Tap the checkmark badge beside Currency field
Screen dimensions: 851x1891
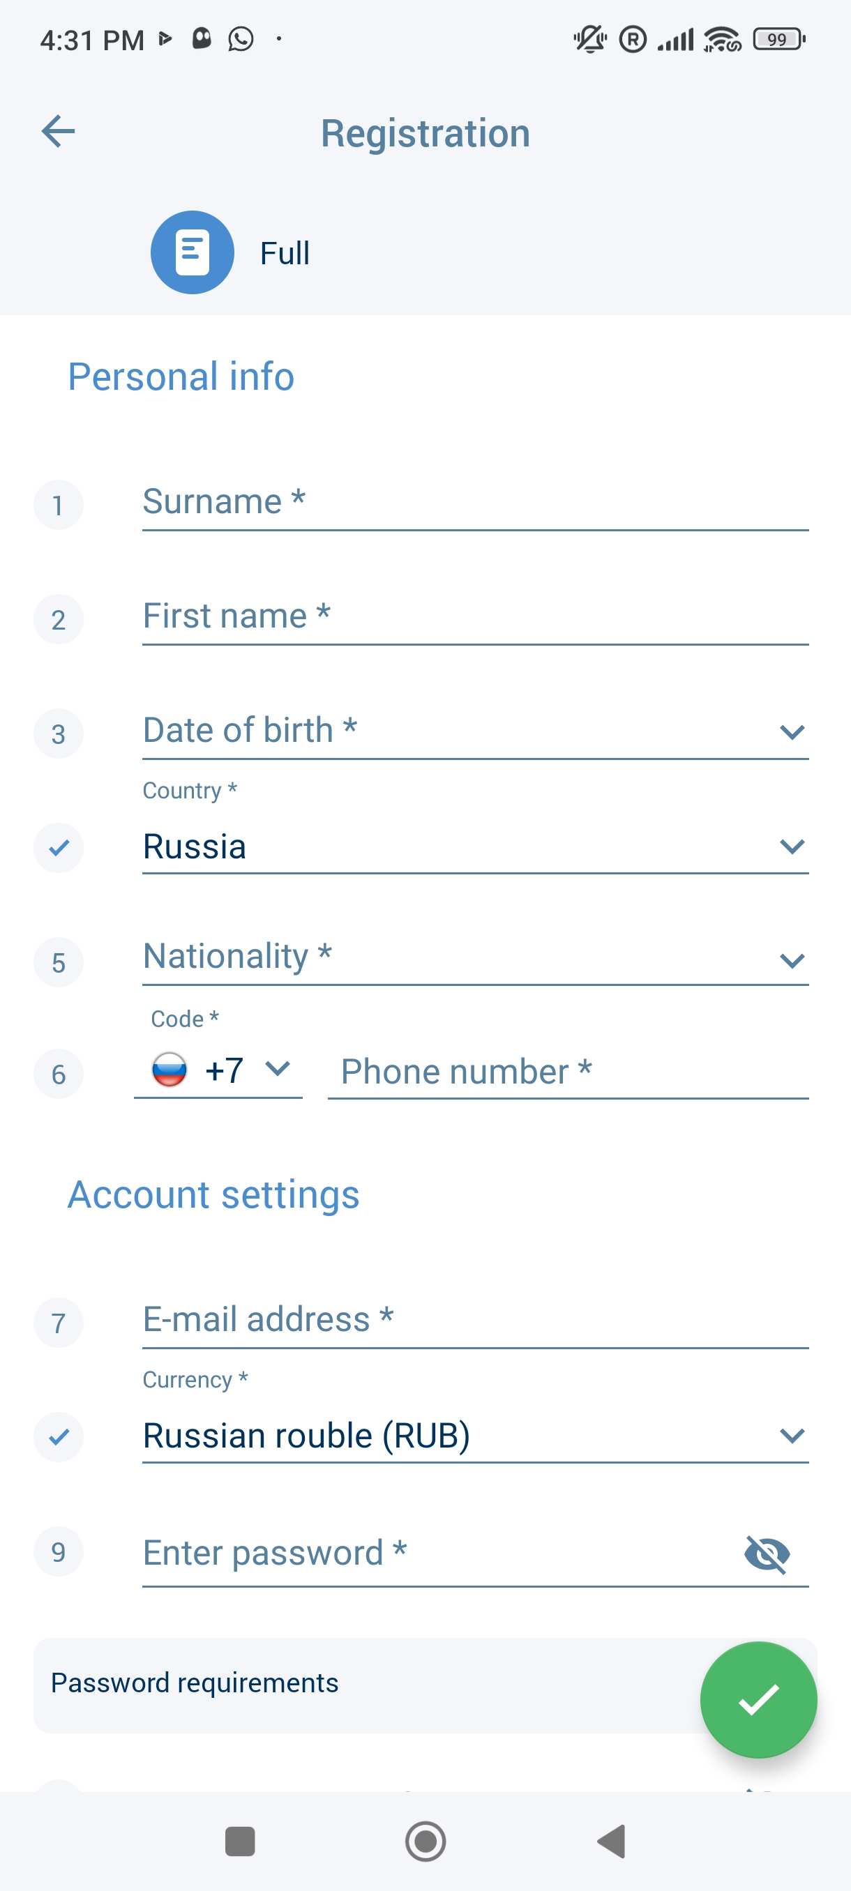tap(59, 1436)
